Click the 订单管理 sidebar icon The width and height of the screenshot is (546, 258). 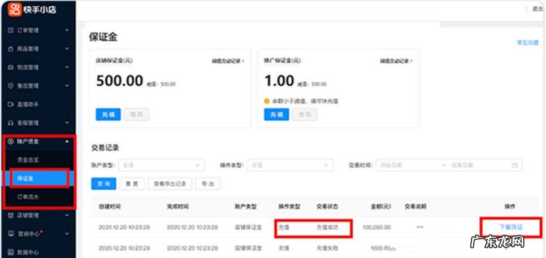(x=11, y=30)
